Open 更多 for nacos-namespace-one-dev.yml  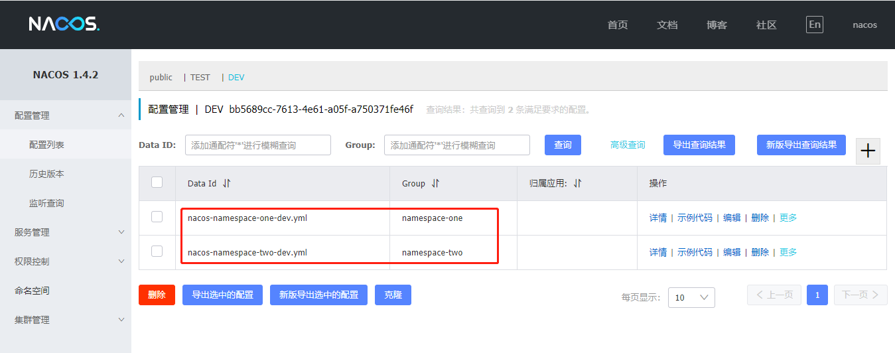(788, 218)
